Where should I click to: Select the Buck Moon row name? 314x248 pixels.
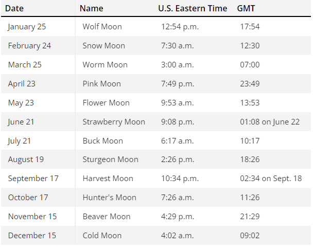click(x=103, y=140)
